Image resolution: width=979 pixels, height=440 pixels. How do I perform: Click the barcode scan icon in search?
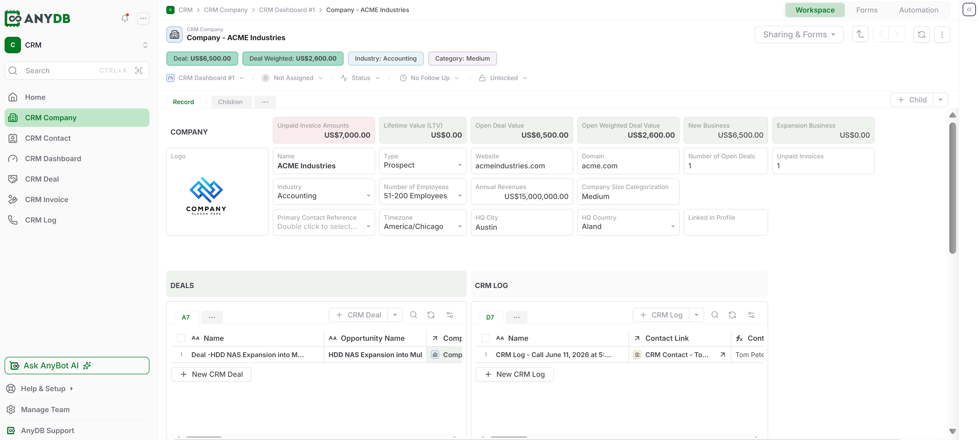coord(139,71)
